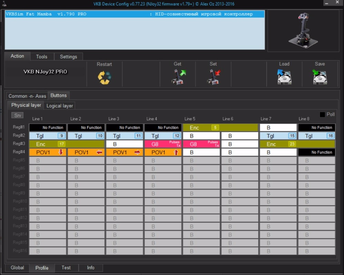Image resolution: width=344 pixels, height=275 pixels.
Task: Click No Function cell Reg#1 Line 3
Action: [125, 128]
